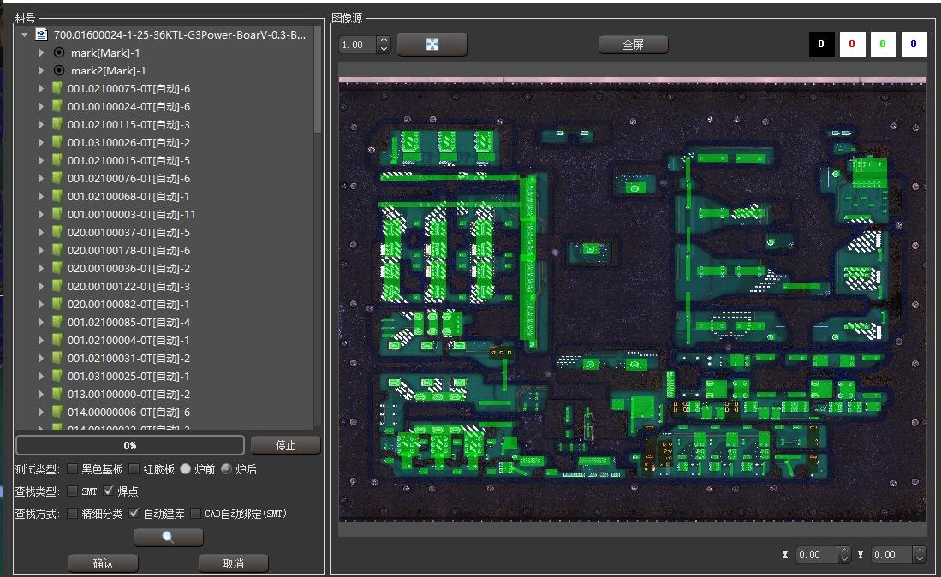Image resolution: width=941 pixels, height=577 pixels.
Task: Click the 全屏 fullscreen button
Action: tap(633, 45)
